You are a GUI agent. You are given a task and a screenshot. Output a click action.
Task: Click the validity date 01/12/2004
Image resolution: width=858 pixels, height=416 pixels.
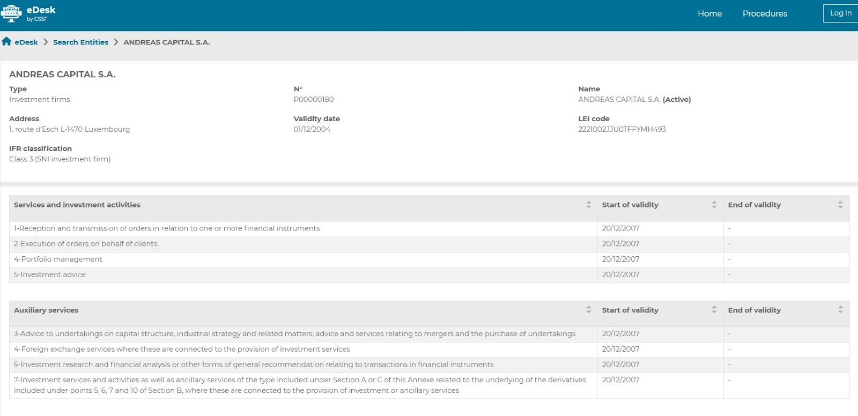click(312, 129)
